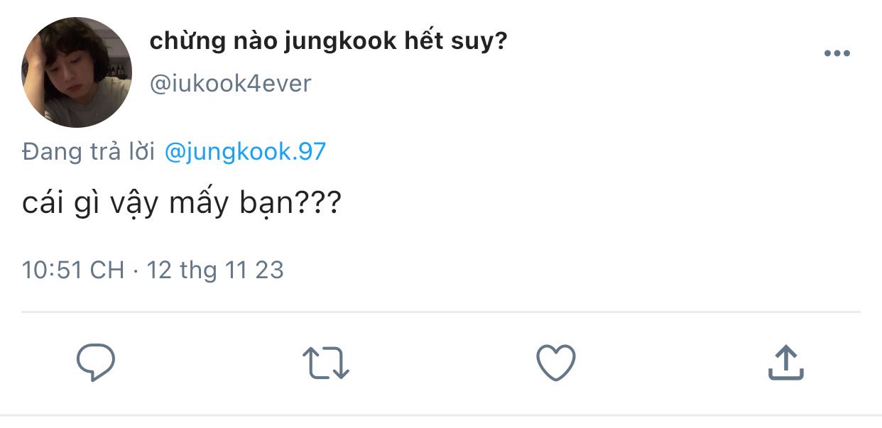Click the date "12 thg 11 23"
Screen dimensions: 882x428
point(215,270)
